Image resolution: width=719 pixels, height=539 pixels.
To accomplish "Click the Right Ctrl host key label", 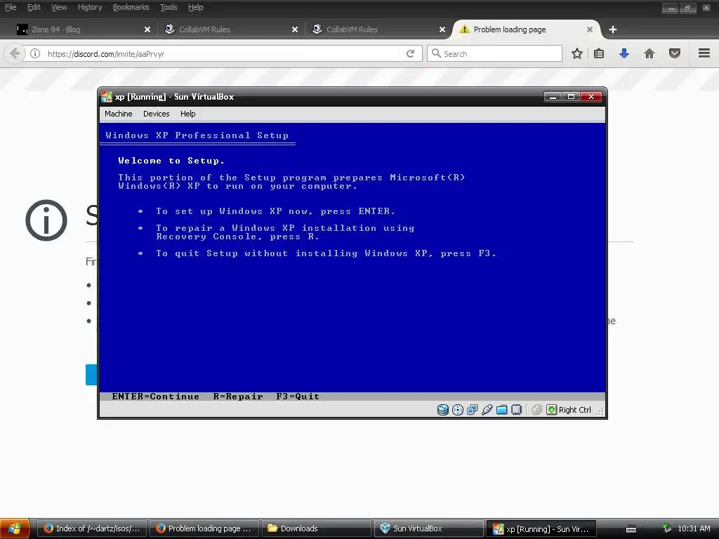I will coord(575,410).
